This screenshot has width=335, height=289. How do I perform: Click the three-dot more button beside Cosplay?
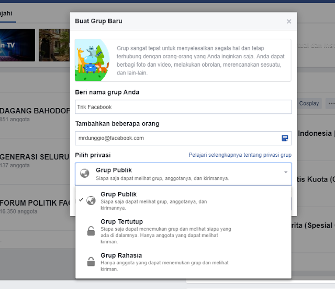tap(331, 104)
